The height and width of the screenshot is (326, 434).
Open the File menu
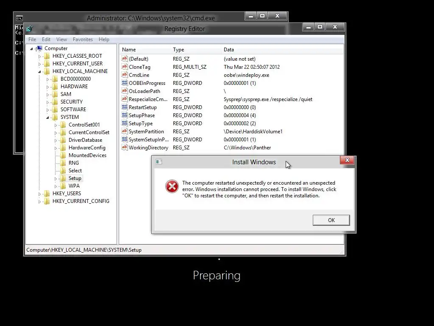coord(32,39)
